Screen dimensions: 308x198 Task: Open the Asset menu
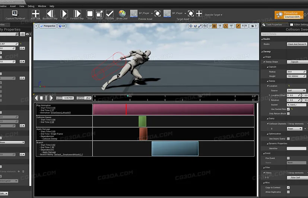coord(13,6)
